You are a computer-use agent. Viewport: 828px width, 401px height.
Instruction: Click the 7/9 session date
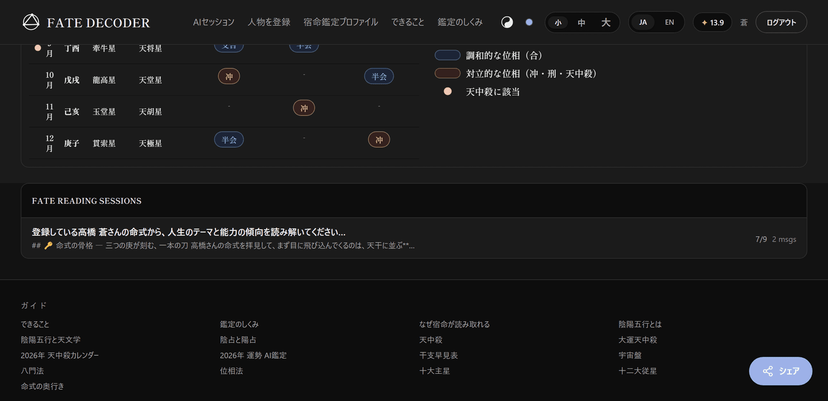pos(761,239)
